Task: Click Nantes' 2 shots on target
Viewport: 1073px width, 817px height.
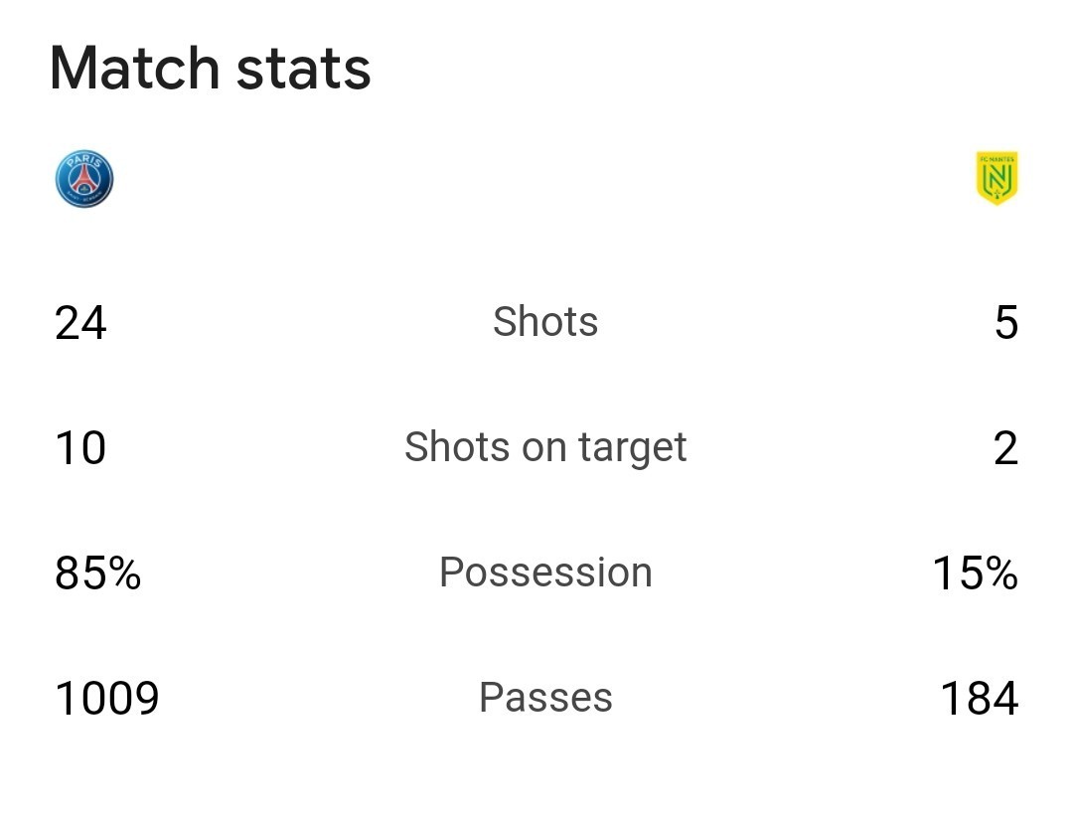Action: [1005, 448]
